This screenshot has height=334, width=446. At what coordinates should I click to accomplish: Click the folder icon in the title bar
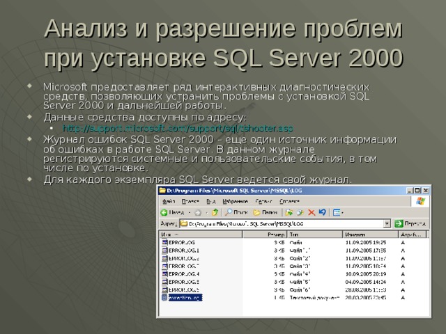pos(162,191)
